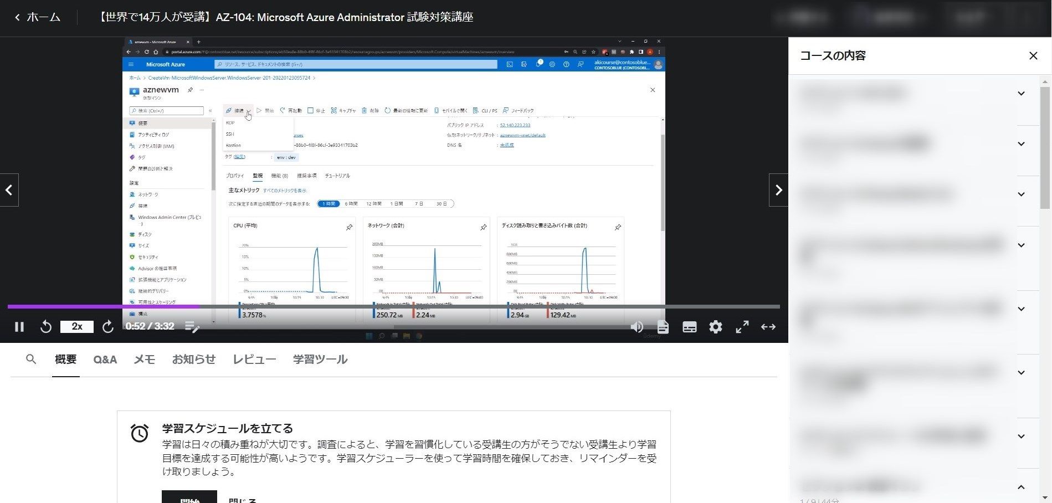The width and height of the screenshot is (1052, 503).
Task: Toggle the closed captions icon
Action: pyautogui.click(x=690, y=327)
